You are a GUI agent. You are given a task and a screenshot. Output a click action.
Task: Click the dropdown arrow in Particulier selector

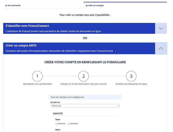[118, 106]
